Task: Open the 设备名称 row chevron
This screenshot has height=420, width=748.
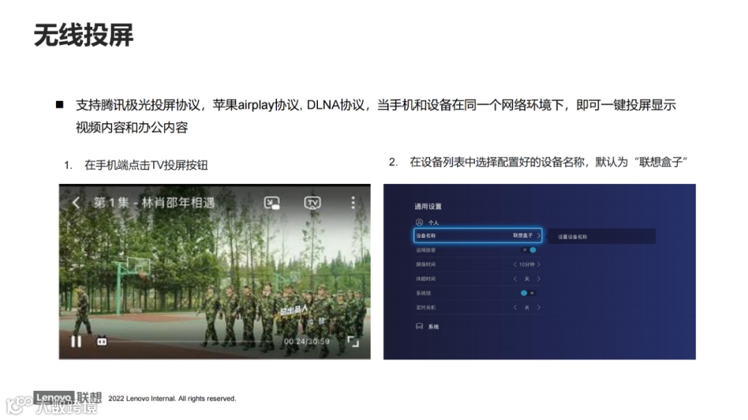Action: point(539,235)
